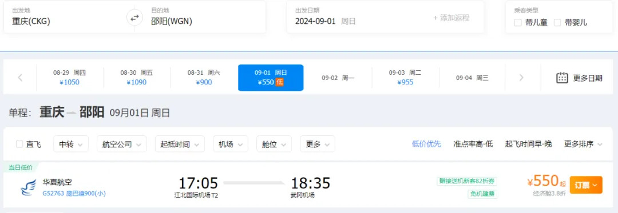Show earlier dates with left arrow
The height and width of the screenshot is (213, 618).
coord(20,78)
